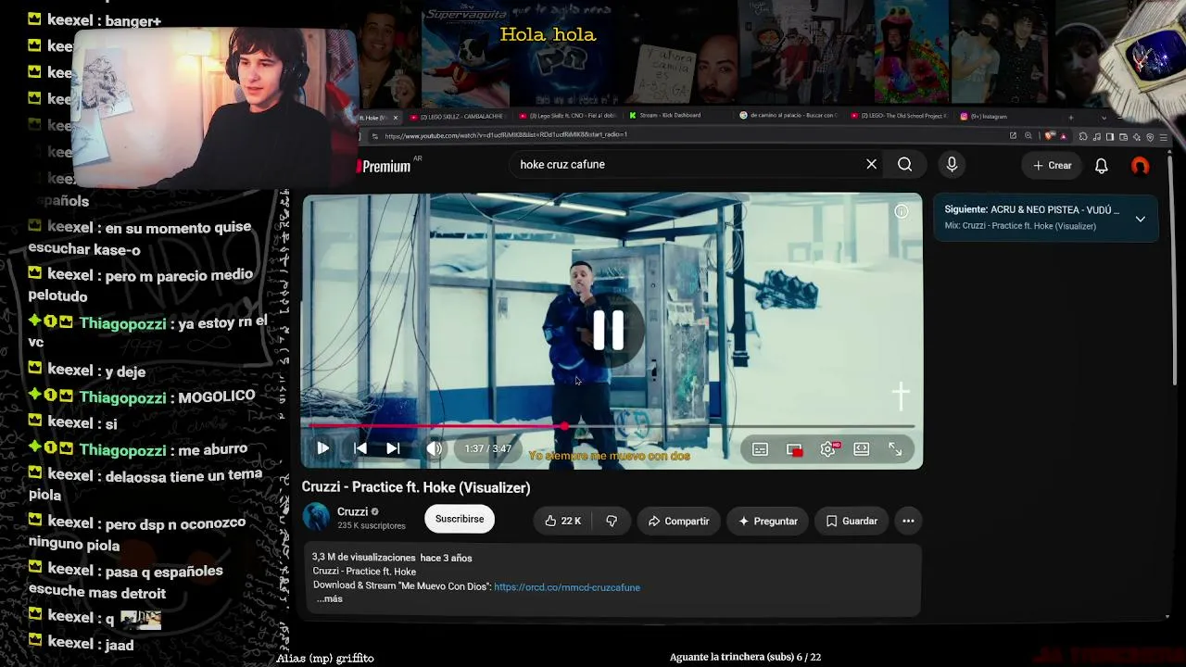The image size is (1186, 667).
Task: Play the paused YouTube video
Action: tap(322, 448)
